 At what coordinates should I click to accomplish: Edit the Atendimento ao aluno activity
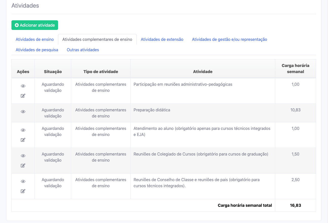(x=23, y=140)
